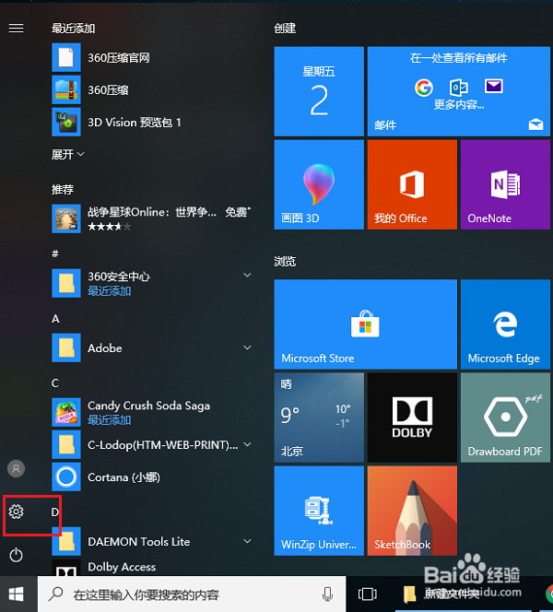Open the calendar tile showing 星期五 2
This screenshot has height=612, width=553.
319,91
